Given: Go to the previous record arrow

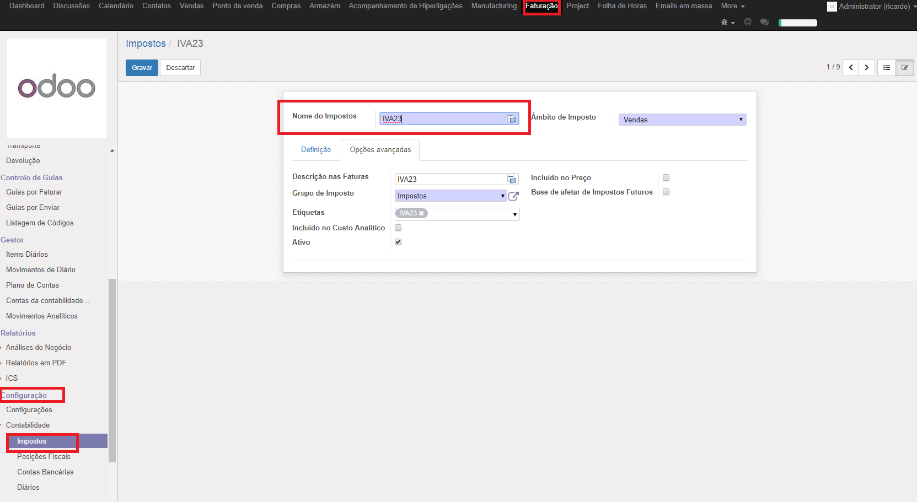Looking at the screenshot, I should 851,68.
